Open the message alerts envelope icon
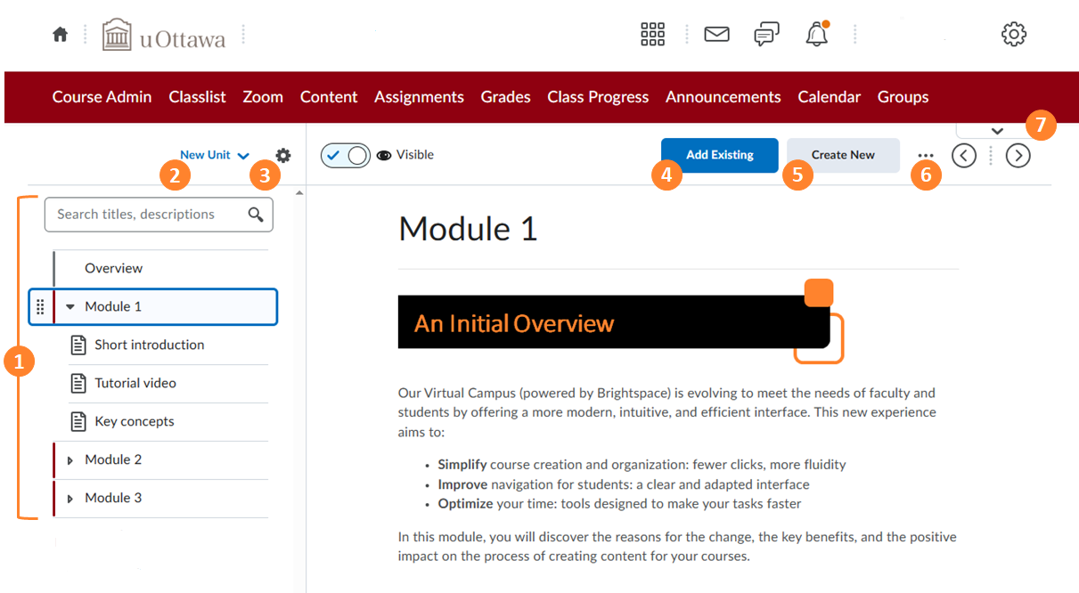1079x593 pixels. (716, 35)
